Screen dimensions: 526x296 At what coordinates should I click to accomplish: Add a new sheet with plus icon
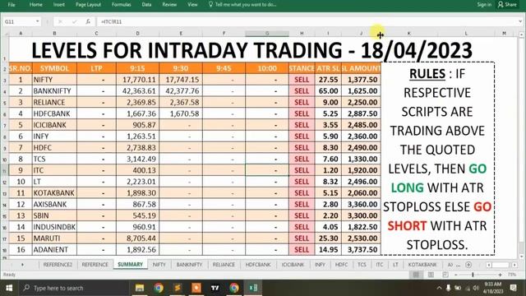(468, 265)
